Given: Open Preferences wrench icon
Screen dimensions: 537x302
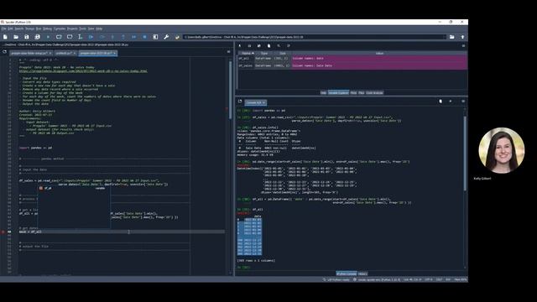Looking at the screenshot, I should tap(166, 37).
